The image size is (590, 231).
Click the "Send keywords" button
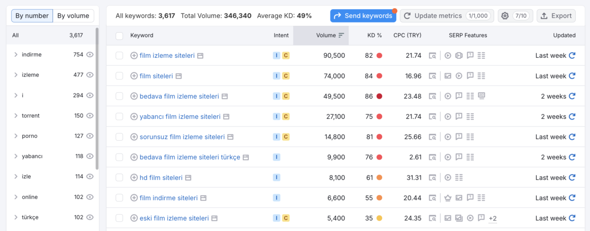point(363,16)
